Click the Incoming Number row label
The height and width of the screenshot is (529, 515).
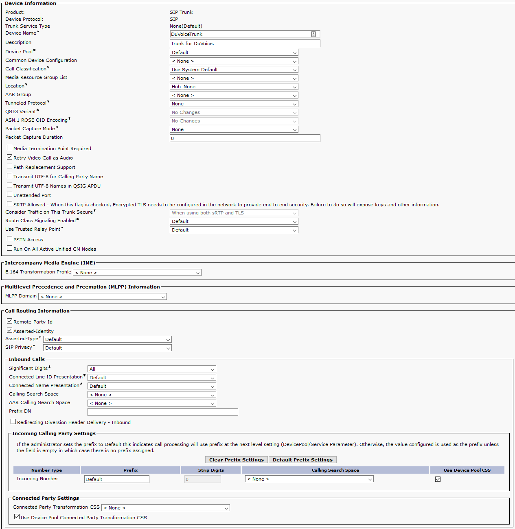pyautogui.click(x=37, y=479)
